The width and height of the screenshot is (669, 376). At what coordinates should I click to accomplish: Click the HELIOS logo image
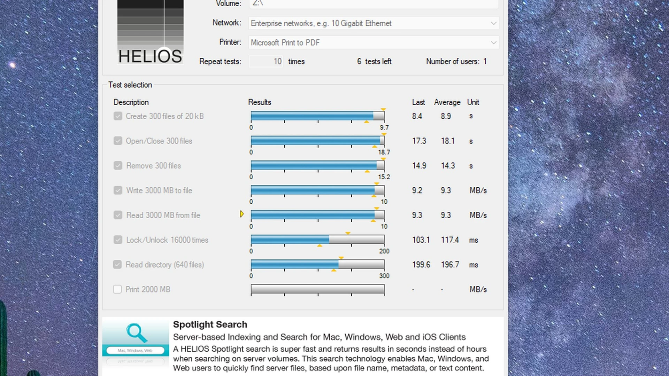pyautogui.click(x=150, y=32)
